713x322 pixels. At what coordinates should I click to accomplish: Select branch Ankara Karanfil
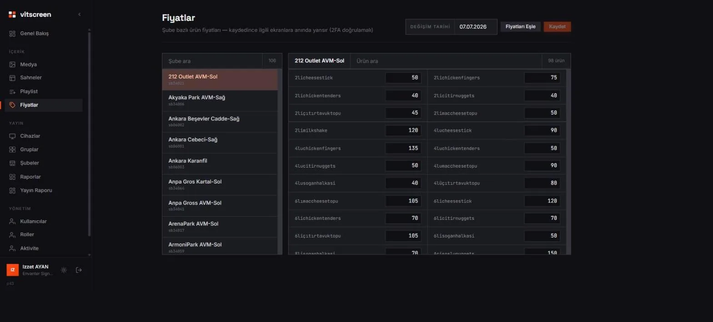[220, 164]
